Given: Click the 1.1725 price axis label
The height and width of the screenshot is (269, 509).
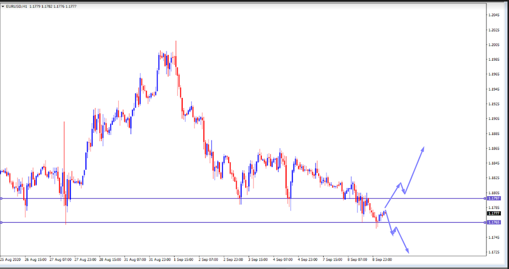Looking at the screenshot, I should (494, 251).
